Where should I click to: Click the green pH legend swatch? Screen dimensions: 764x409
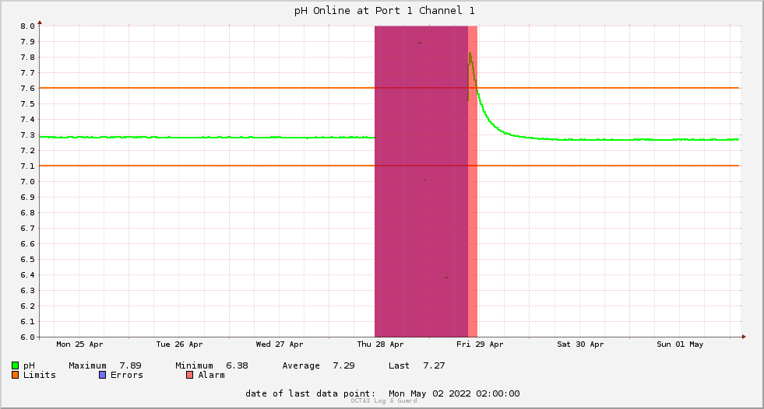click(x=15, y=365)
